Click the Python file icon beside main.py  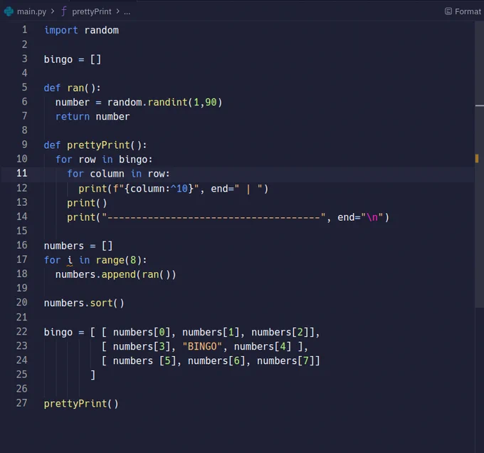(x=9, y=11)
